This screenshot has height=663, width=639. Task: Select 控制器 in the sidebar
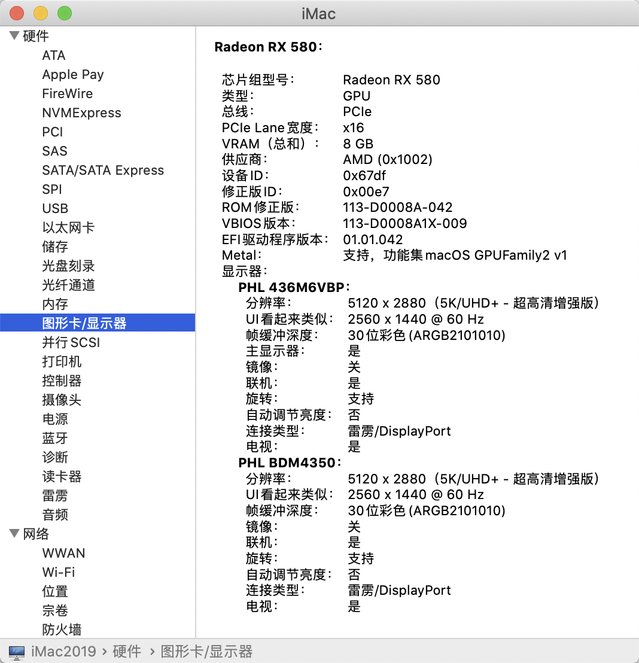(x=62, y=381)
